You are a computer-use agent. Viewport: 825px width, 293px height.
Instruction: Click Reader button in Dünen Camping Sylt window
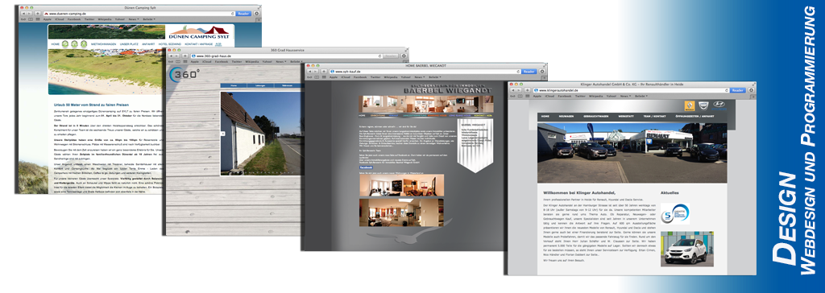[x=243, y=14]
